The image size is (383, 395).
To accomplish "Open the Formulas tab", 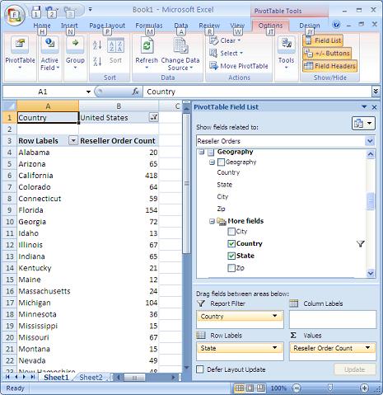I will point(149,26).
